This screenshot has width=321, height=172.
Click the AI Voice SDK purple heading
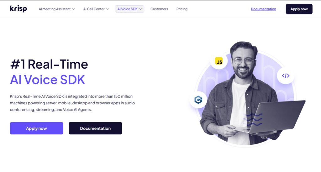[48, 80]
